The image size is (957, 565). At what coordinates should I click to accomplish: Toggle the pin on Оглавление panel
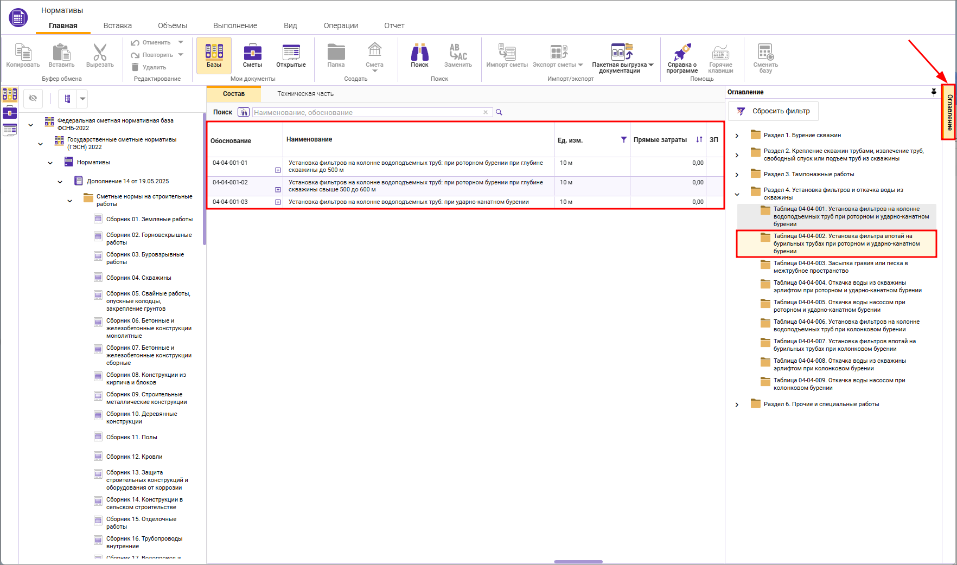(x=934, y=92)
